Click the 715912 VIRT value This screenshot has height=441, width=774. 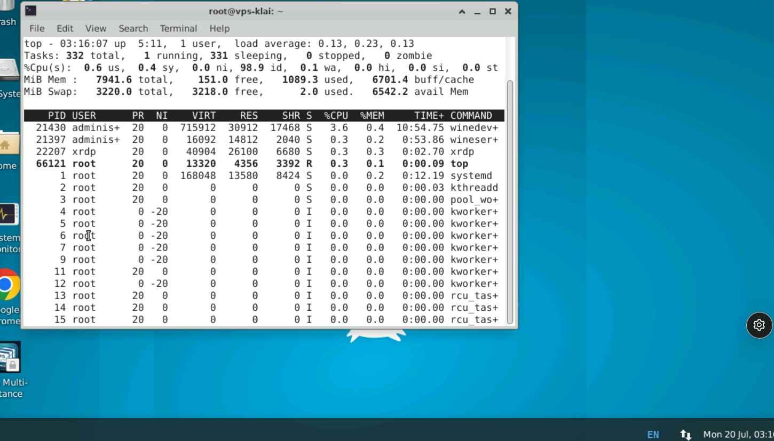(198, 128)
